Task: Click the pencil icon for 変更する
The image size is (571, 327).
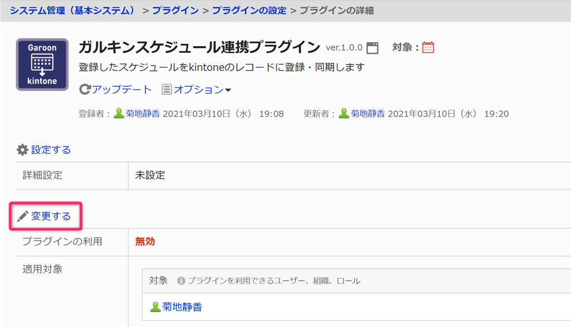Action: tap(22, 217)
